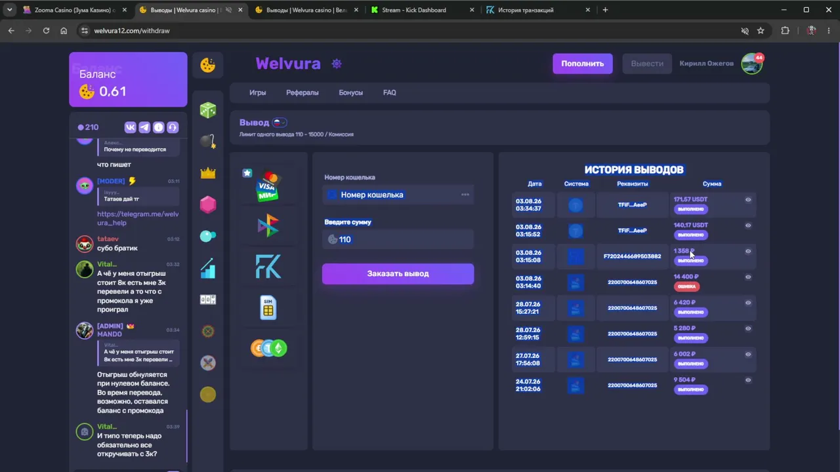Viewport: 840px width, 472px height.
Task: Select SIM card mobile withdrawal method
Action: 268,307
